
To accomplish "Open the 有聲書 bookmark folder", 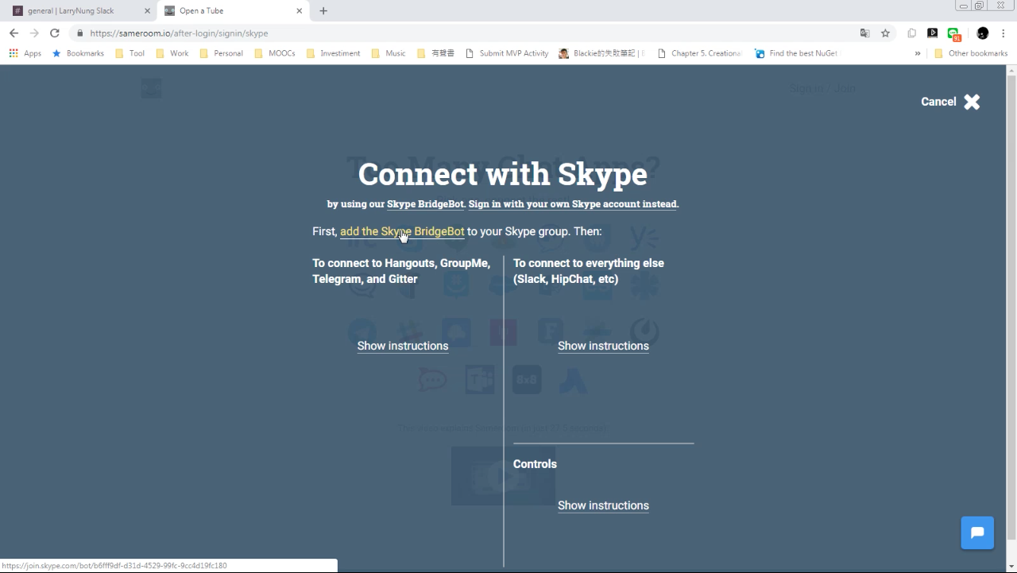I will tap(435, 53).
